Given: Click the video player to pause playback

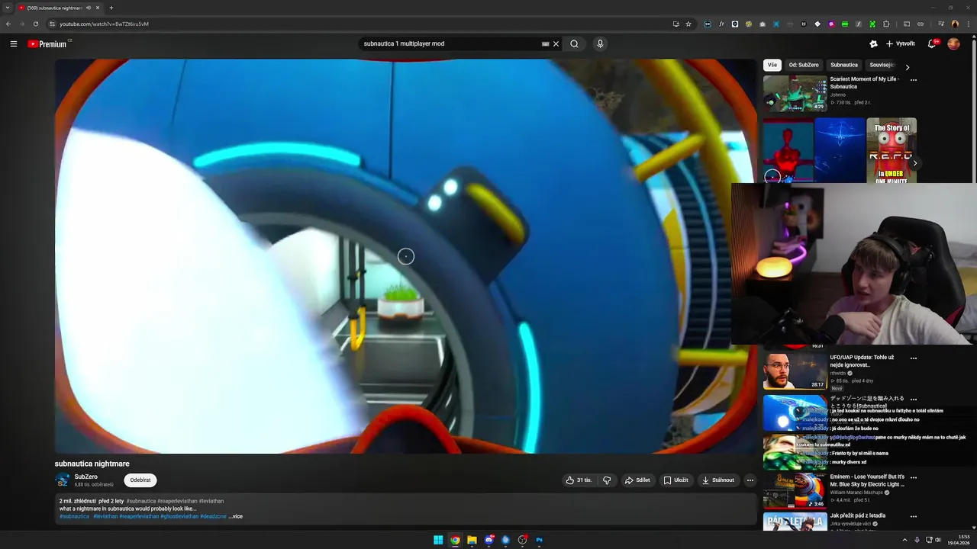Looking at the screenshot, I should point(405,256).
